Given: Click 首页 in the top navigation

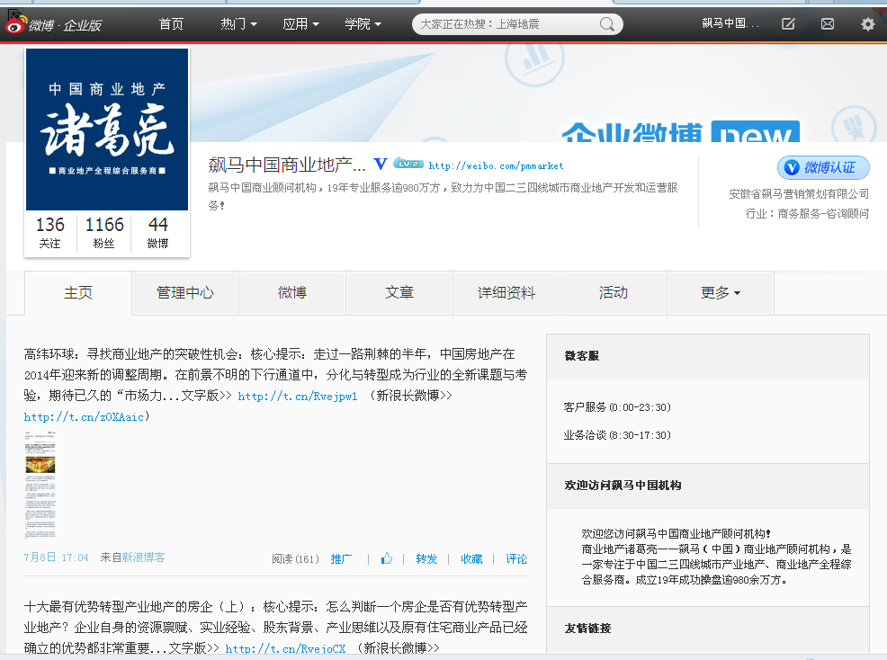Looking at the screenshot, I should point(170,23).
